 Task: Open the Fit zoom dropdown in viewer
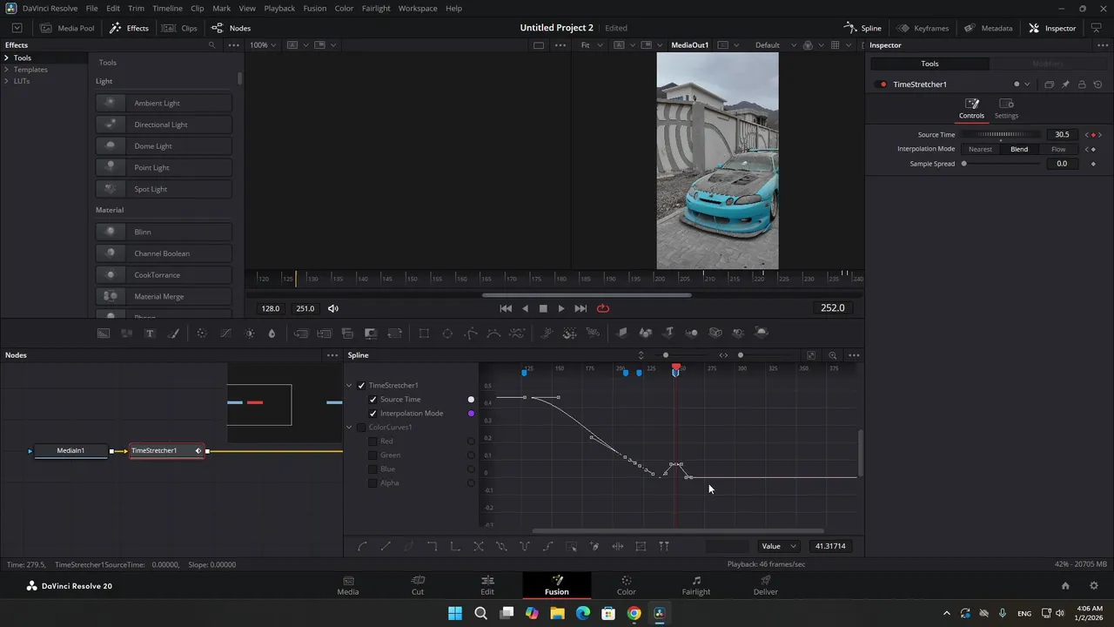pos(590,45)
